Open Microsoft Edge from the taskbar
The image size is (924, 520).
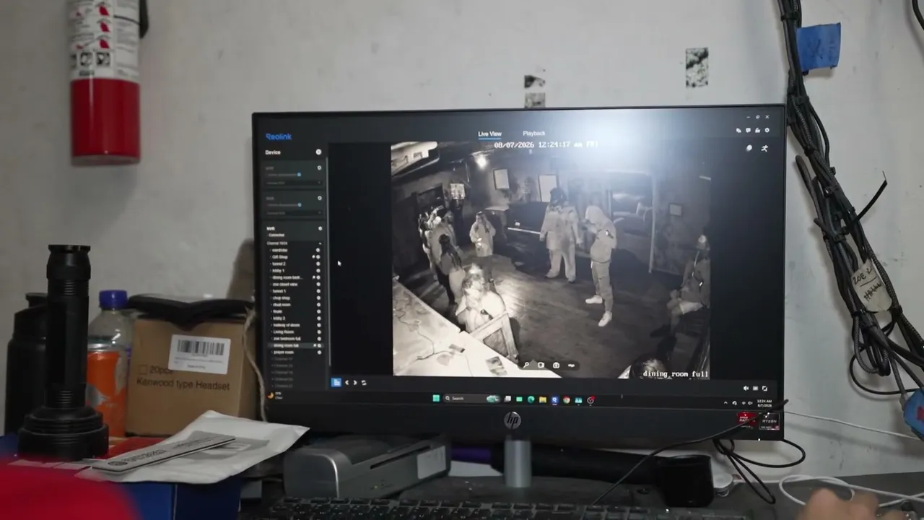531,399
